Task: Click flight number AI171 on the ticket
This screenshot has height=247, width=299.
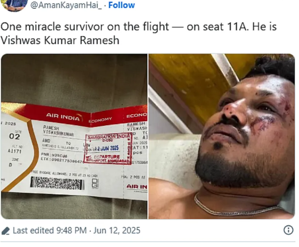Action: point(14,151)
